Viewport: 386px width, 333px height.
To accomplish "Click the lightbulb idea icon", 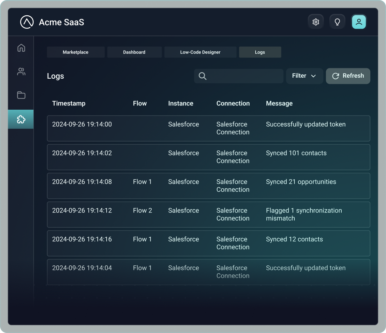I will pyautogui.click(x=337, y=22).
